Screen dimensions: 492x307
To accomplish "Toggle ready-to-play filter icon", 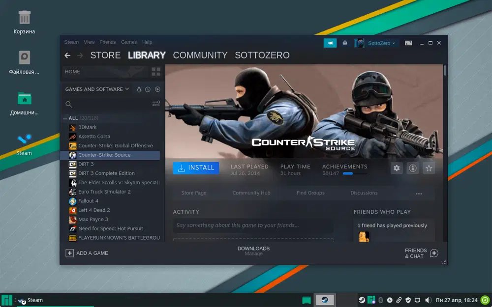I will [x=157, y=89].
